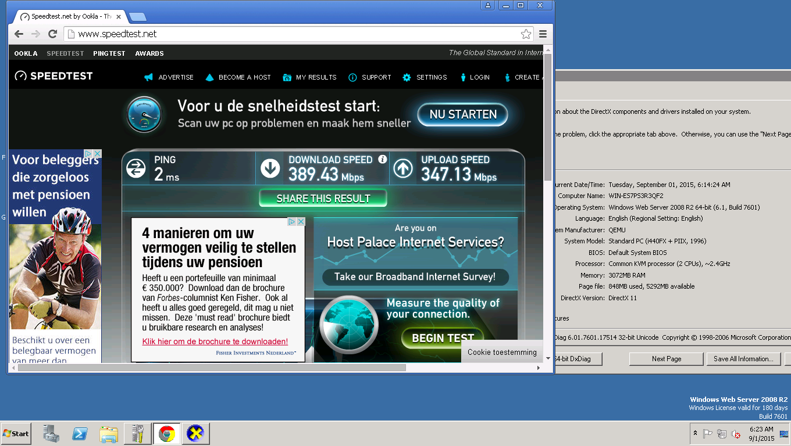Click the Cookie toestemming notice

click(x=502, y=352)
